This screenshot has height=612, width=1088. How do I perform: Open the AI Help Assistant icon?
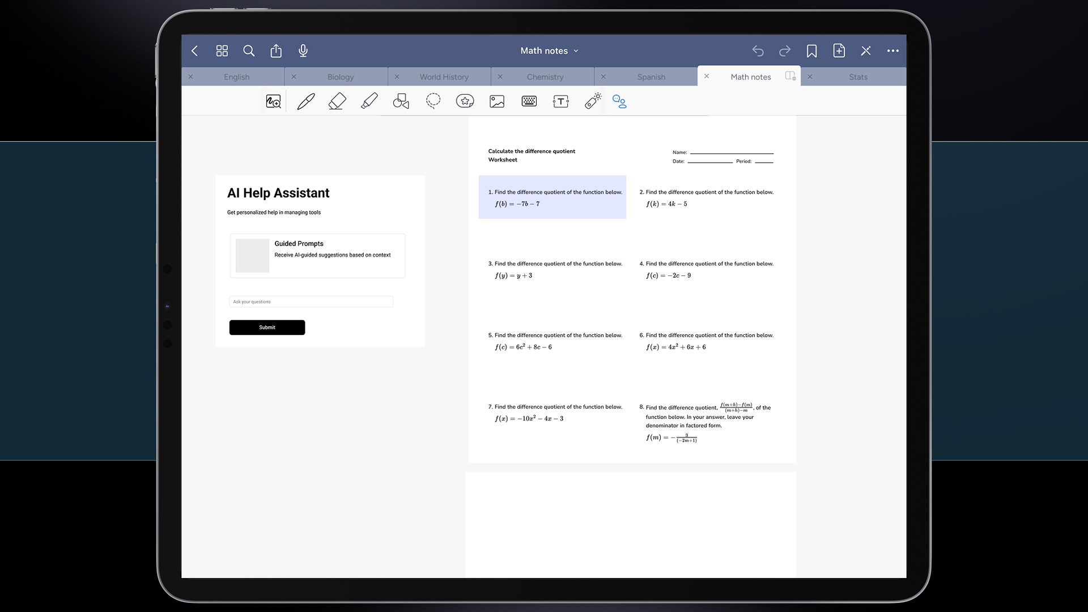click(619, 101)
